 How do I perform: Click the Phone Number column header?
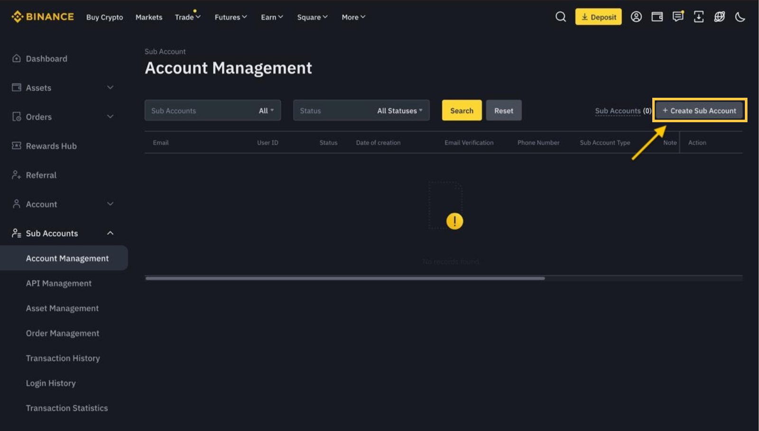tap(538, 142)
